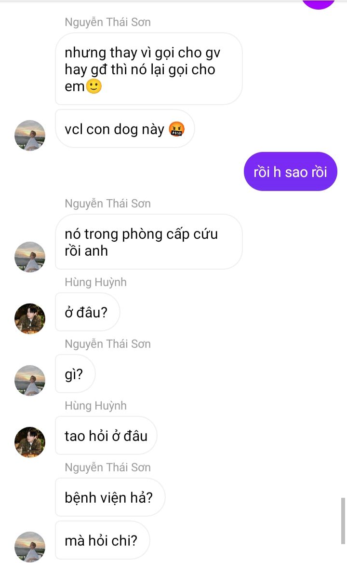Tap avatar beside "vcl con dog này" message

[x=30, y=136]
